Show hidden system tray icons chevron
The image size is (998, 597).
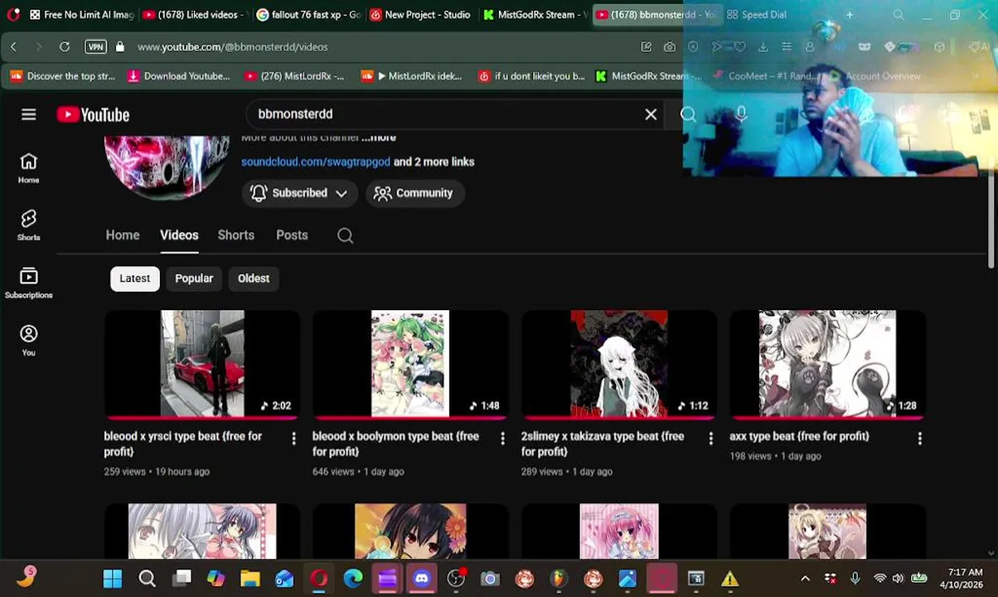click(x=805, y=578)
